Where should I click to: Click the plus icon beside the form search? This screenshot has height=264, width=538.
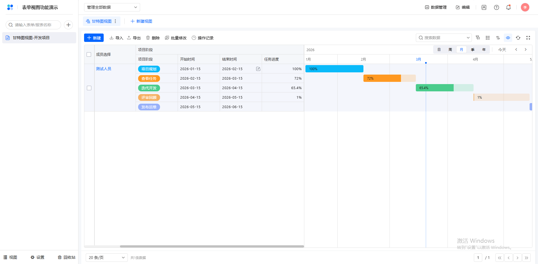pyautogui.click(x=68, y=25)
